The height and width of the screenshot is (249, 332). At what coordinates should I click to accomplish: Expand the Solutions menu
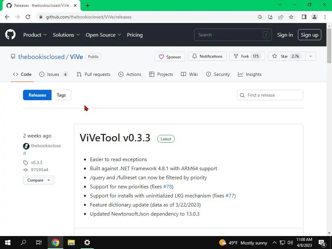[x=66, y=35]
